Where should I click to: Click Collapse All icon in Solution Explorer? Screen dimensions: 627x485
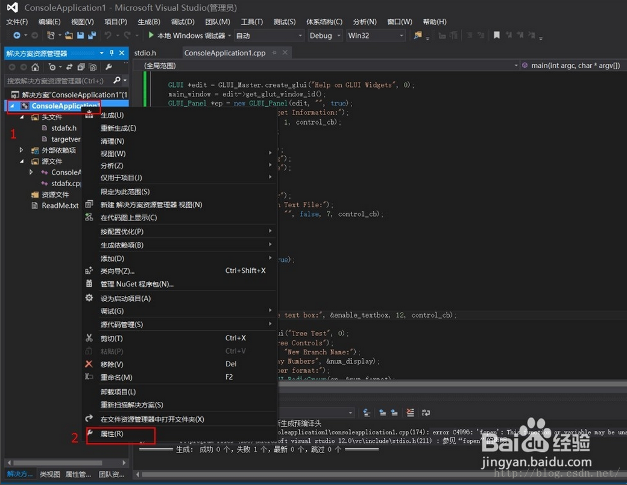point(81,67)
